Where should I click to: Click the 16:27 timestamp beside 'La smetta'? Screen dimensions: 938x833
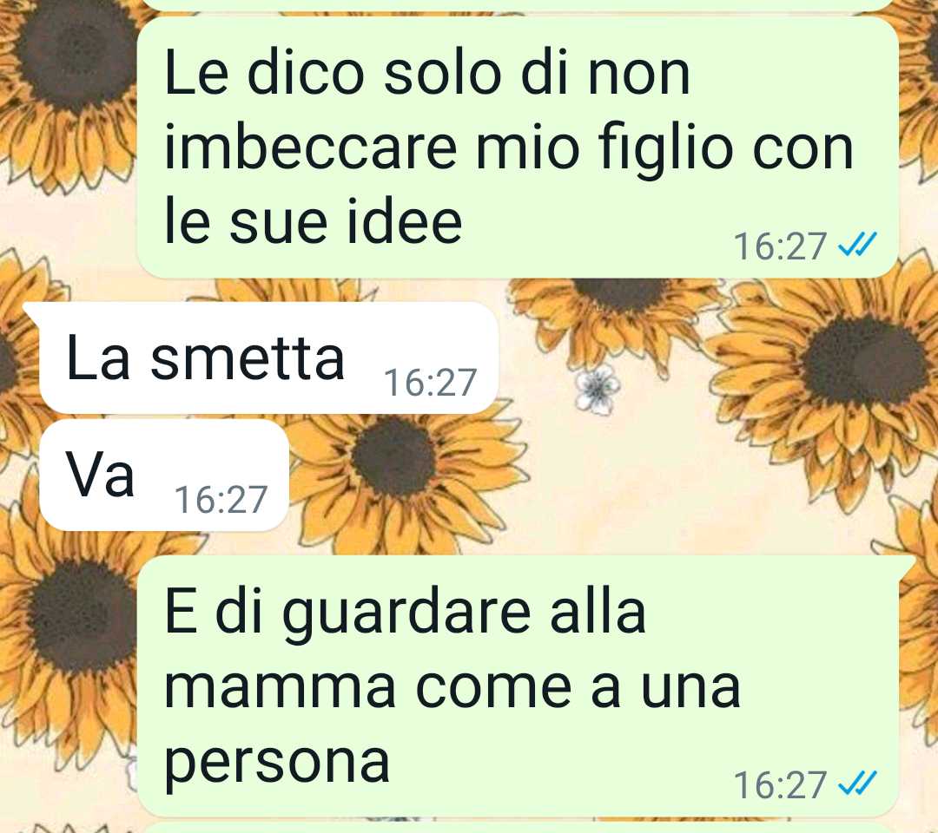[x=430, y=383]
